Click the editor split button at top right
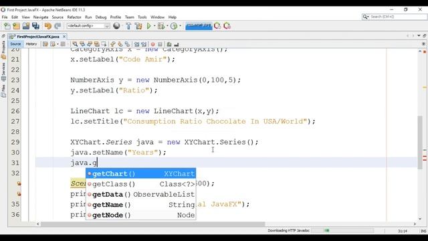This screenshot has height=241, width=428. point(423,44)
